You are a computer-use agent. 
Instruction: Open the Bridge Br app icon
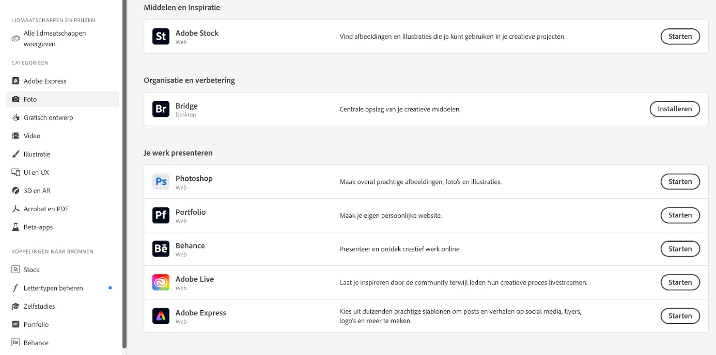tap(161, 109)
